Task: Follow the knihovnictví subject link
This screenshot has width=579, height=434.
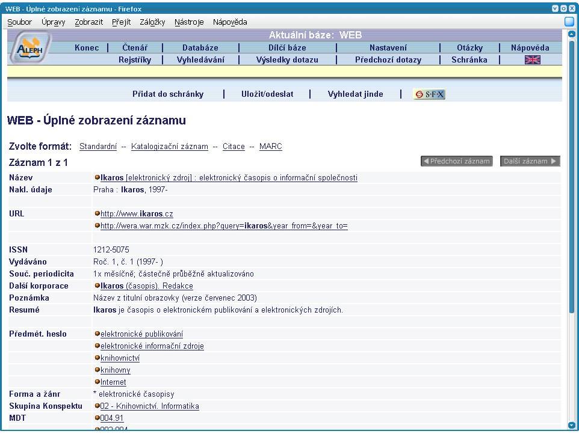Action: coord(120,358)
